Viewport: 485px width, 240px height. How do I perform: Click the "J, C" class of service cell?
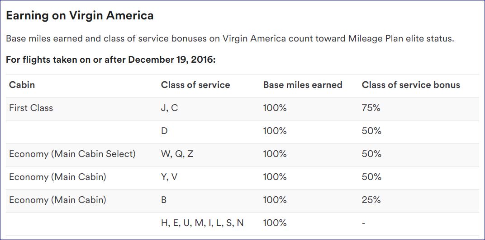[x=169, y=108]
